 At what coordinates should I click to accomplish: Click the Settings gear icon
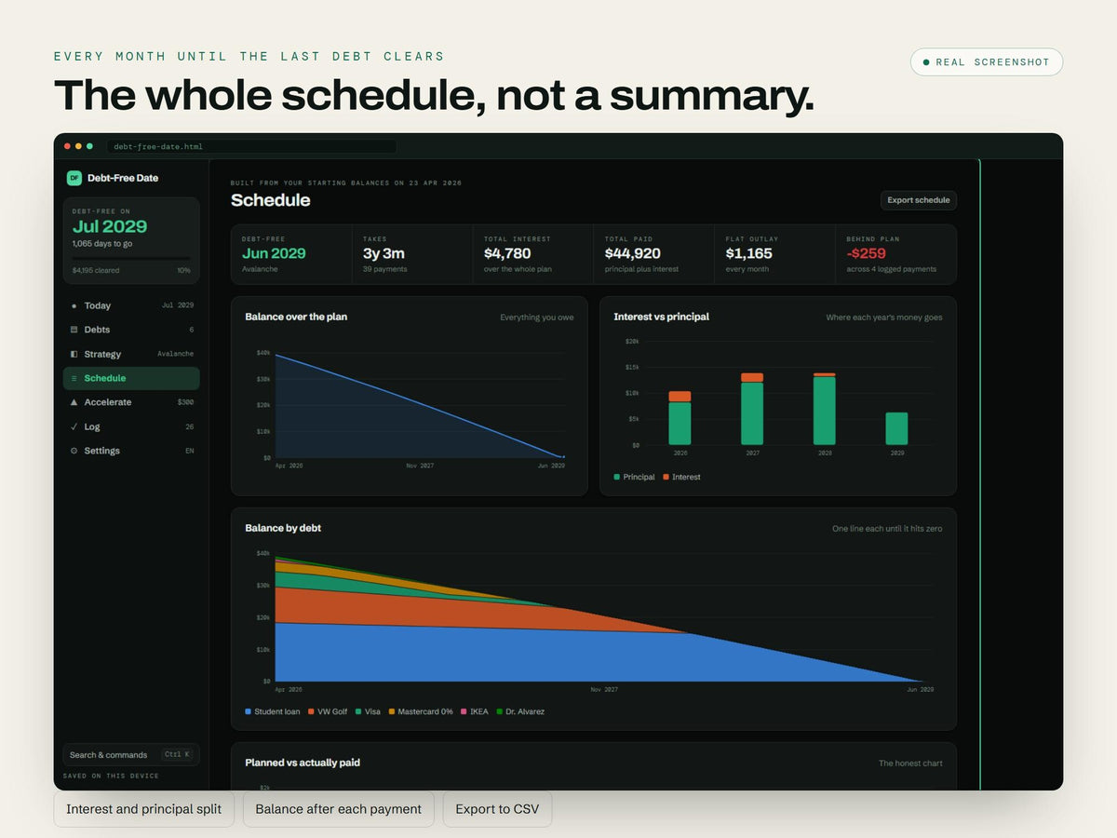(74, 451)
